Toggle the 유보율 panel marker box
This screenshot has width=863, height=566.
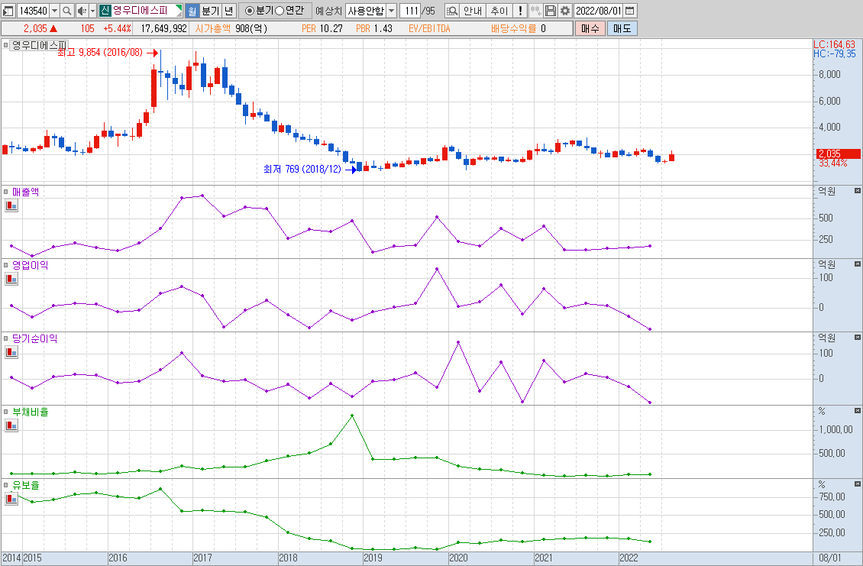click(6, 484)
